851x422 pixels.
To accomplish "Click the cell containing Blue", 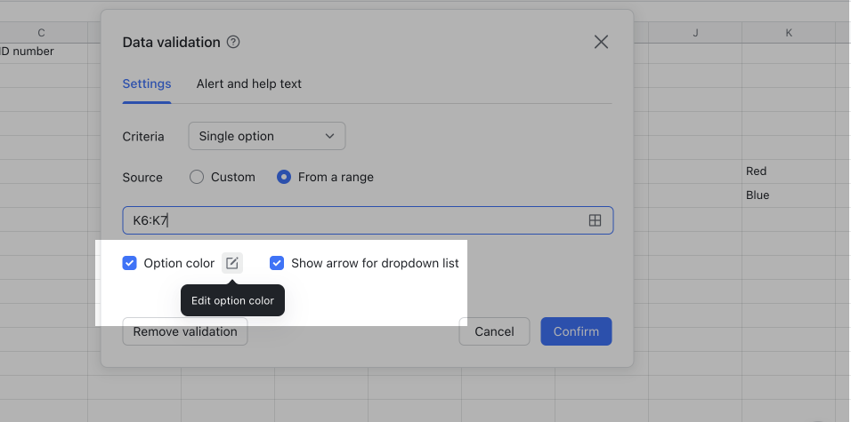I will [788, 195].
